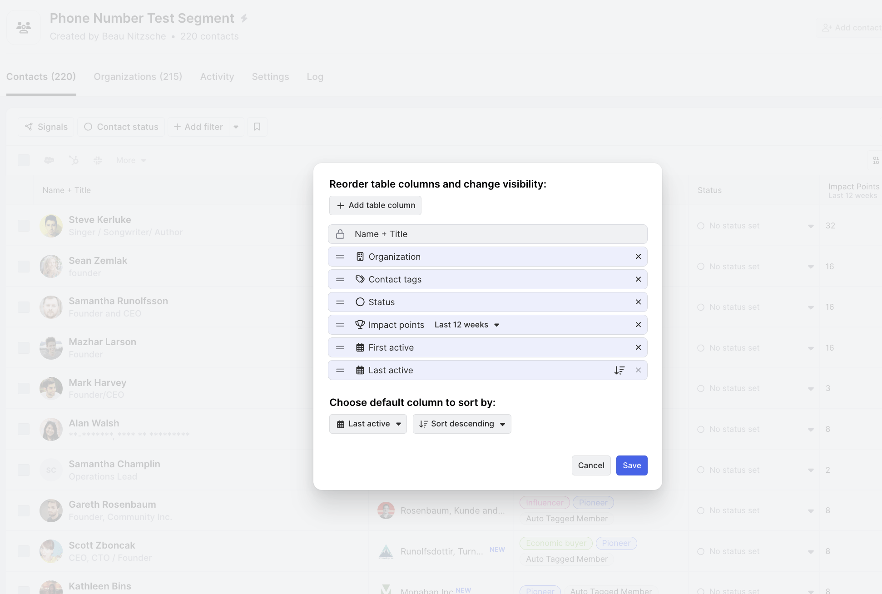
Task: Open Last active sort column dropdown
Action: [368, 424]
